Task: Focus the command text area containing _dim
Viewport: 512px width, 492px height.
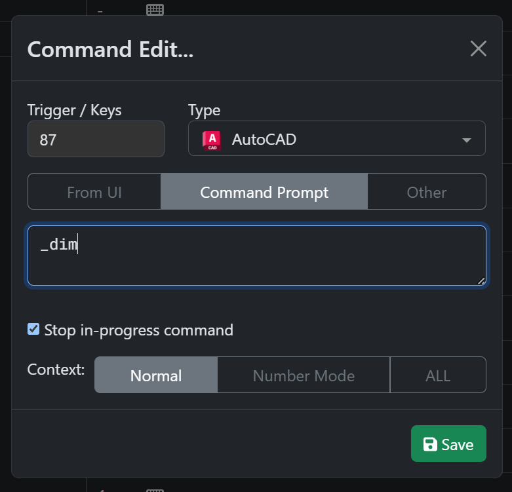Action: [x=256, y=256]
